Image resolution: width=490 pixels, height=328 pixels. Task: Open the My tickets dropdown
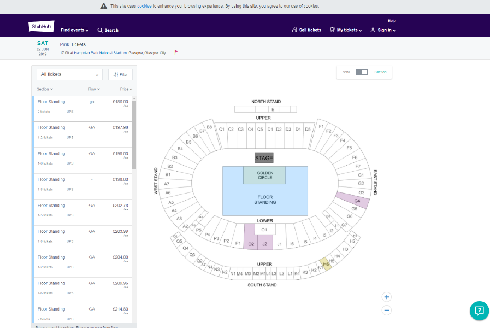point(346,30)
